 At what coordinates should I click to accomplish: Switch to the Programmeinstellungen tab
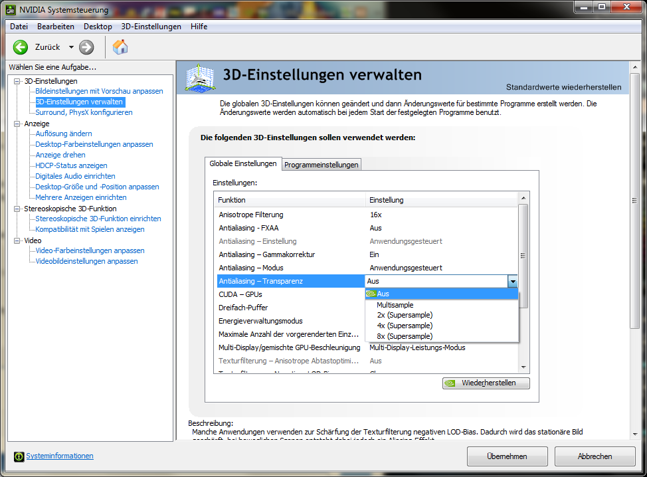pos(322,165)
